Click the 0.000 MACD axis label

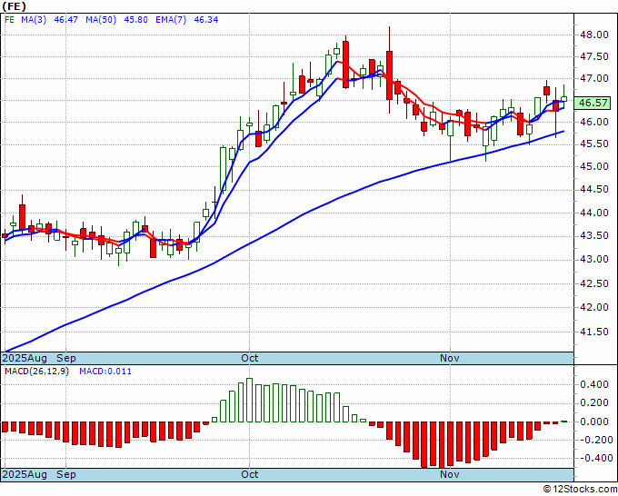coord(594,422)
